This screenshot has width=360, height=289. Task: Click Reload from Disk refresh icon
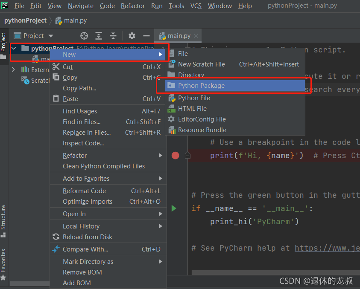(x=56, y=237)
